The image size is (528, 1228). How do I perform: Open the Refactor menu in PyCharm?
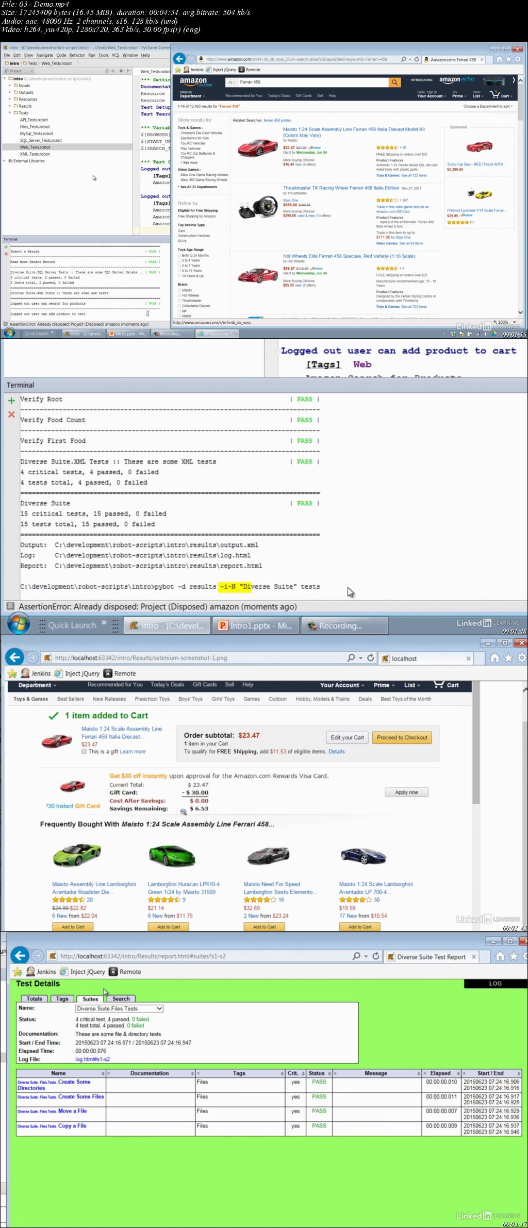coord(77,55)
